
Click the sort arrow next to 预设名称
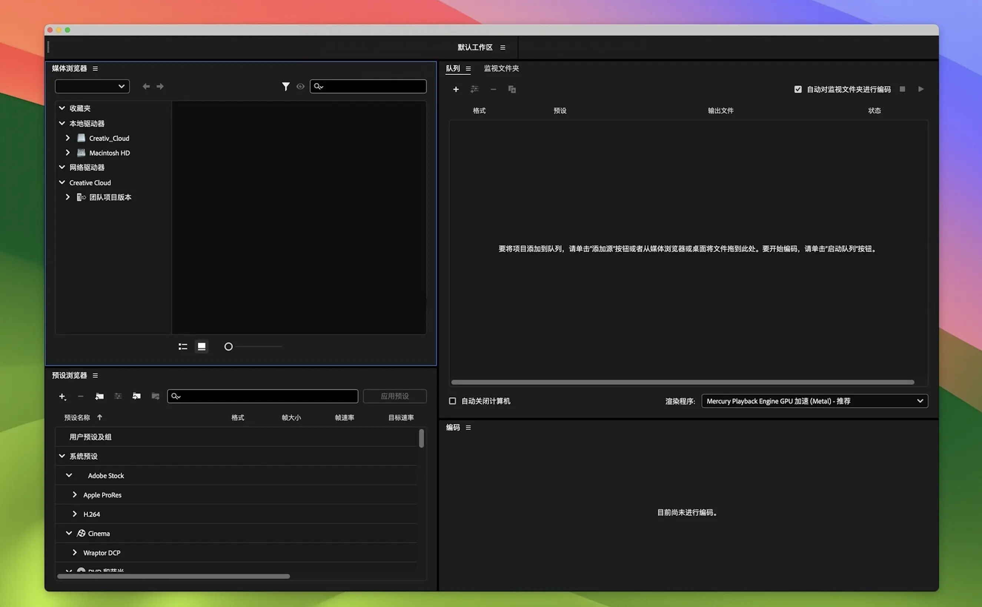coord(100,418)
